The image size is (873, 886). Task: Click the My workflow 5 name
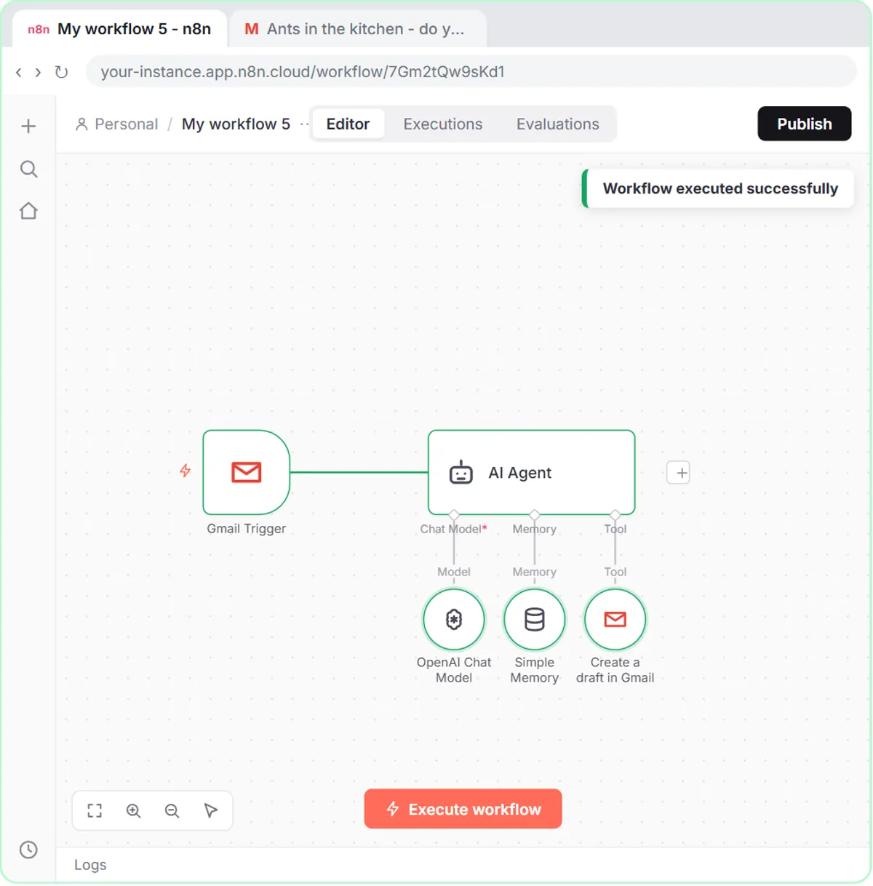coord(236,124)
